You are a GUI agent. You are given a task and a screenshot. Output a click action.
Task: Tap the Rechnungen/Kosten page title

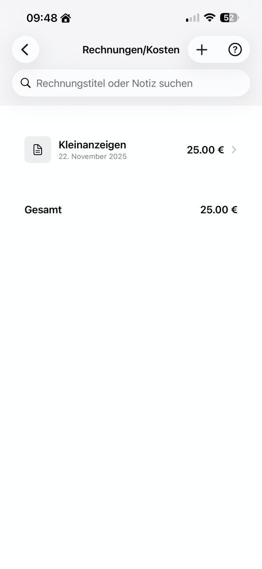click(131, 50)
